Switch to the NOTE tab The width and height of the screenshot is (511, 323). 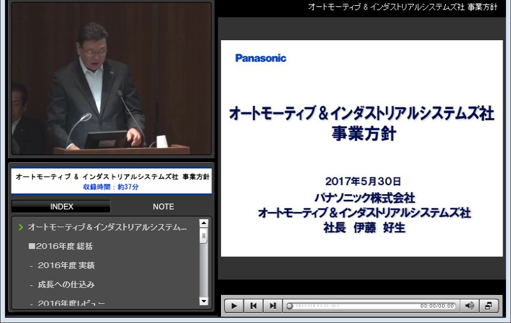tap(163, 207)
